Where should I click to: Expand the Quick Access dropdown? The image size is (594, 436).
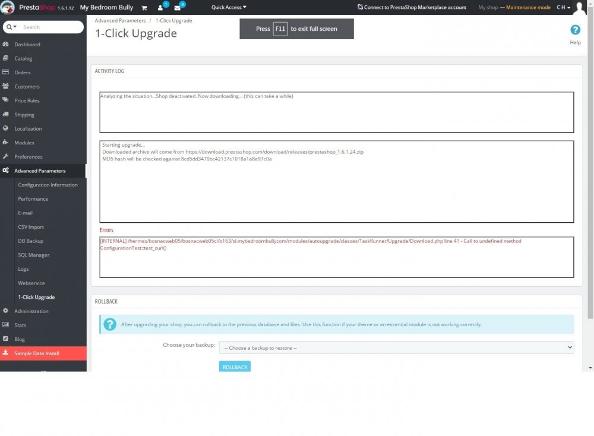229,7
